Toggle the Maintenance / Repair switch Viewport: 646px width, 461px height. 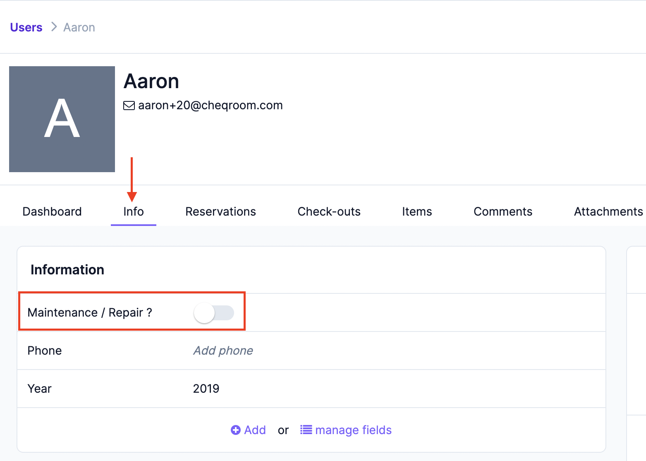pyautogui.click(x=214, y=313)
